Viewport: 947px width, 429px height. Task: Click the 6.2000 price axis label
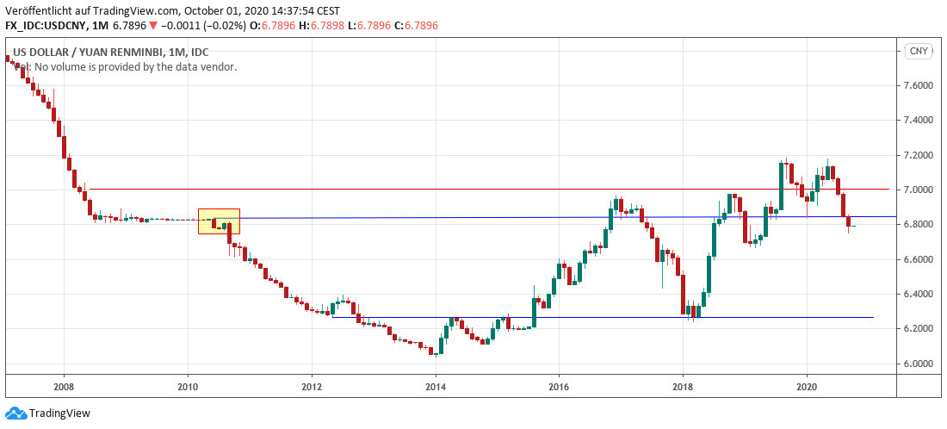(x=919, y=329)
